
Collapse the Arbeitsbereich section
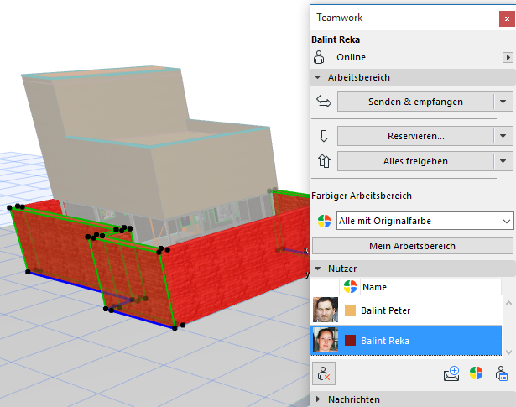pyautogui.click(x=317, y=78)
